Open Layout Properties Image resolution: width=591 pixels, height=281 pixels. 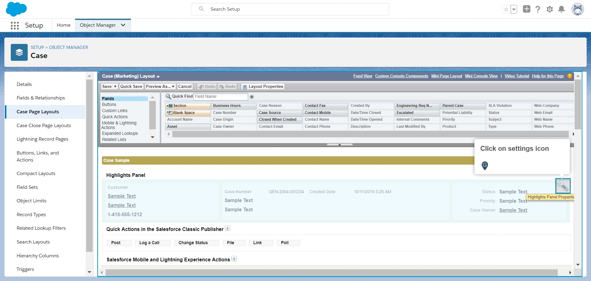tap(263, 87)
